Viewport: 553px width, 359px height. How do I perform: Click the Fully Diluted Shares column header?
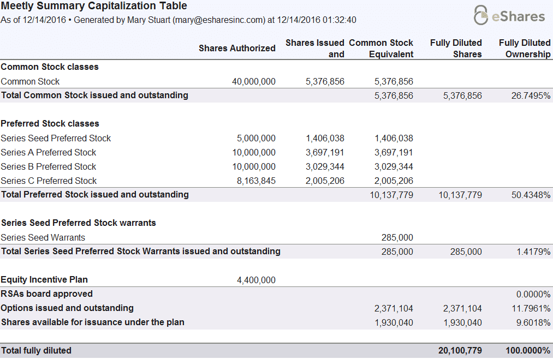point(456,48)
